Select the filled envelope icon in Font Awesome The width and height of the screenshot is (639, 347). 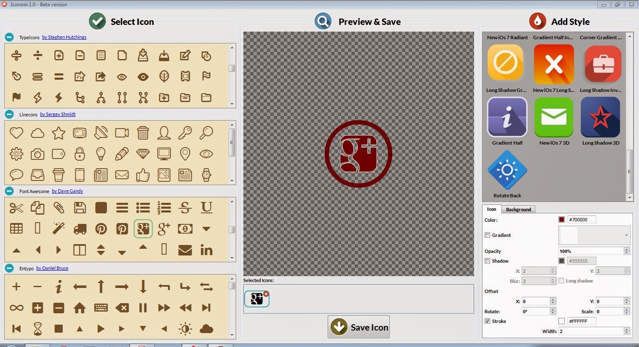tap(185, 250)
